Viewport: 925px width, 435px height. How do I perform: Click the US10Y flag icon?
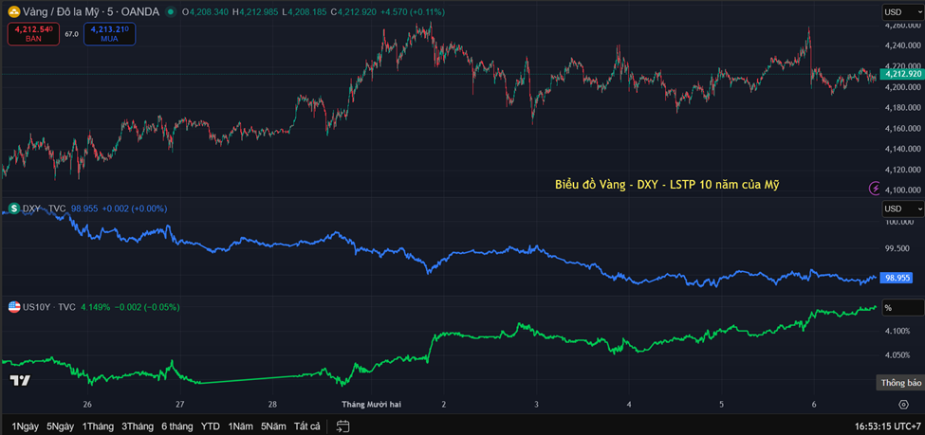point(15,307)
